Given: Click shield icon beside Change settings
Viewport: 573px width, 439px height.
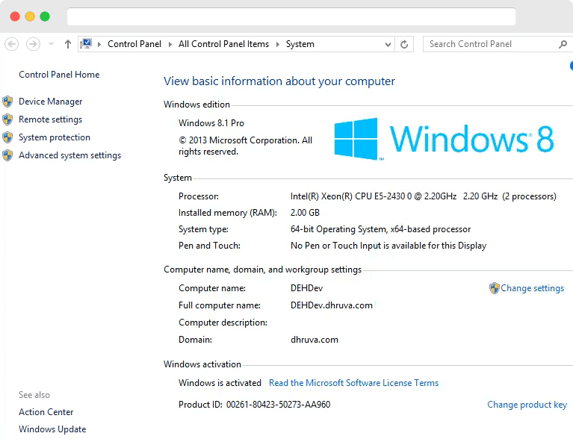Looking at the screenshot, I should tap(494, 288).
